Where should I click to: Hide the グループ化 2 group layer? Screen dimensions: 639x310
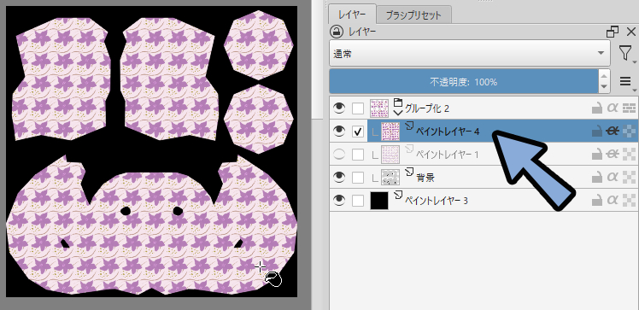[x=339, y=108]
